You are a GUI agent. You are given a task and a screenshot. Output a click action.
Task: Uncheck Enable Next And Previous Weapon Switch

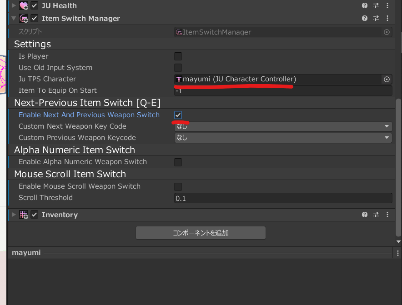[178, 115]
